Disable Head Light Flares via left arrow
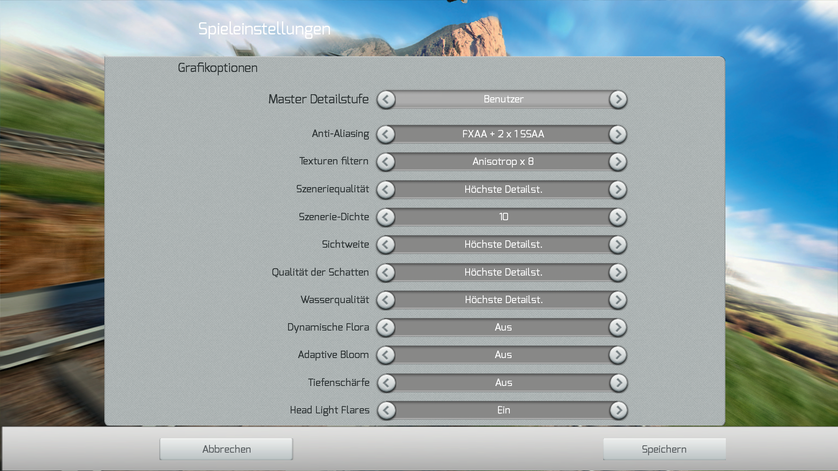This screenshot has height=471, width=838. [386, 410]
